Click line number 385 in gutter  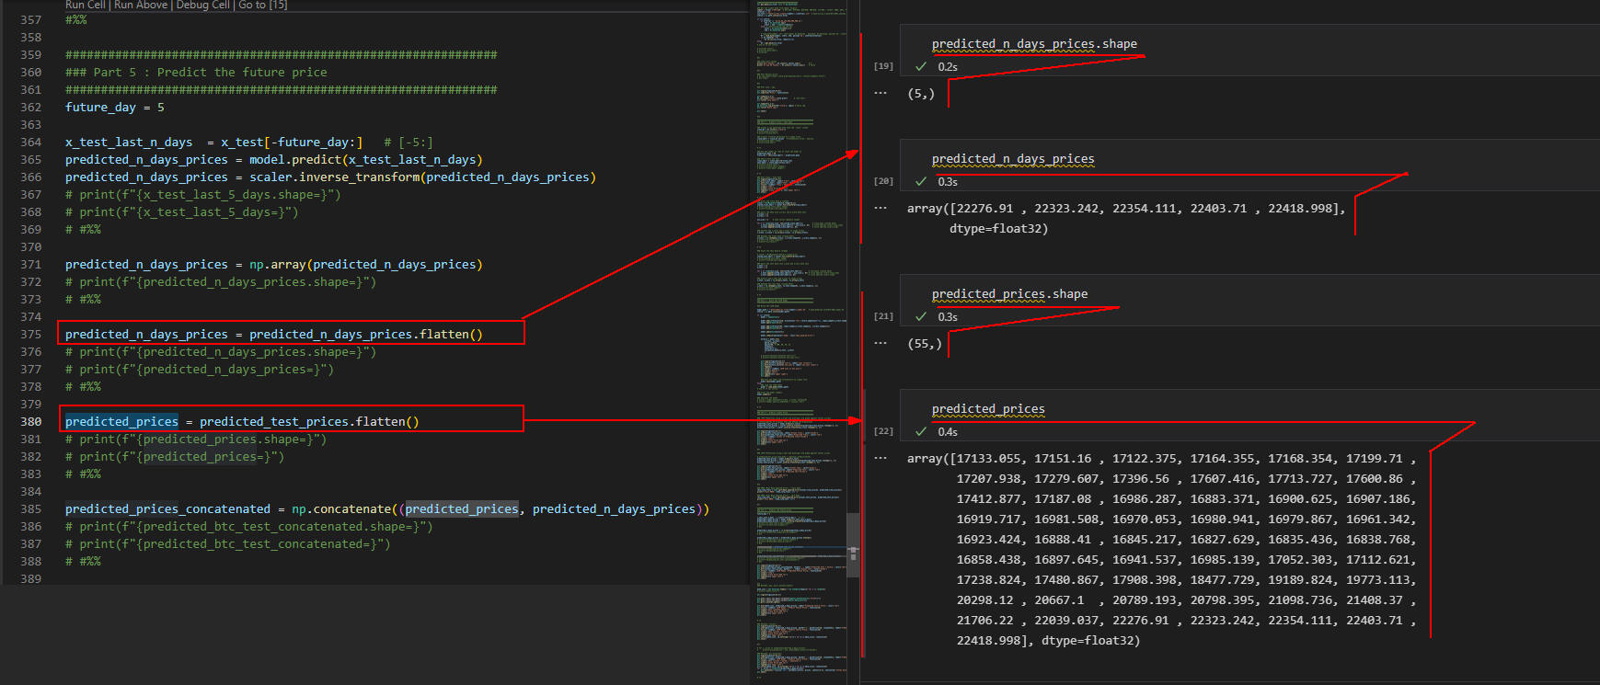click(x=31, y=509)
